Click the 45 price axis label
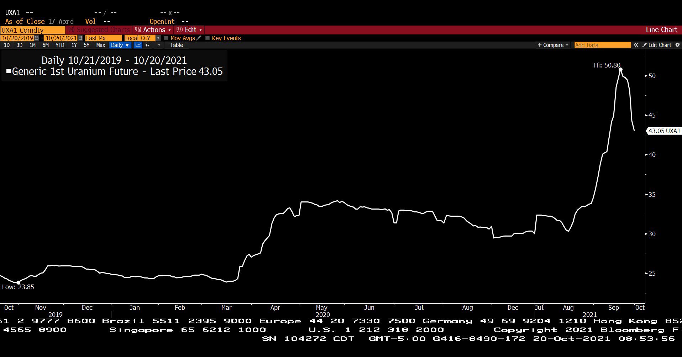The height and width of the screenshot is (357, 682). pos(652,115)
